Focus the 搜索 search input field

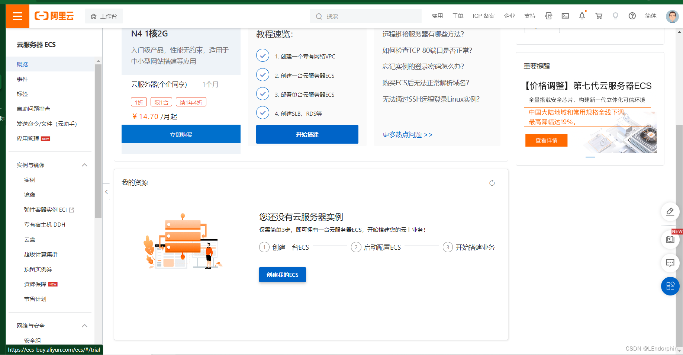[x=366, y=16]
